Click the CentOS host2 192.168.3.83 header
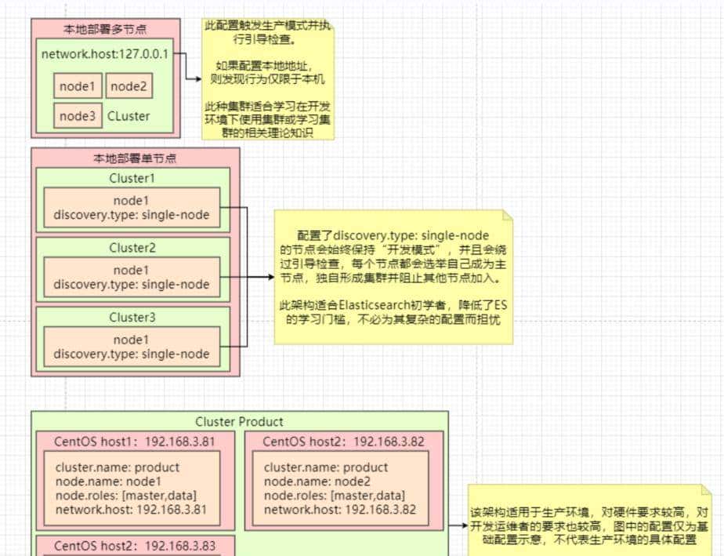This screenshot has height=556, width=724. [x=138, y=547]
